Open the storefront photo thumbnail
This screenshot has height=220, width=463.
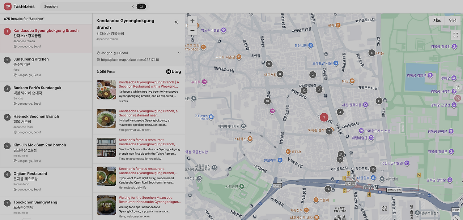coord(106,148)
